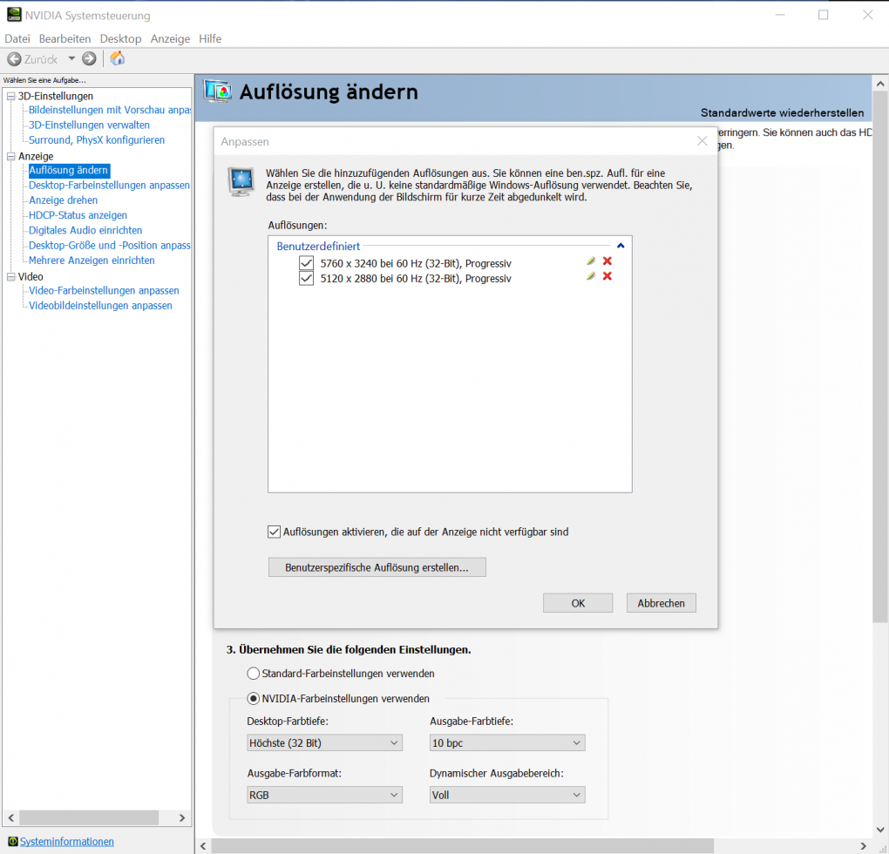Viewport: 889px width, 854px height.
Task: Click the main panel horizontal scrollbar right arrow
Action: click(x=863, y=846)
